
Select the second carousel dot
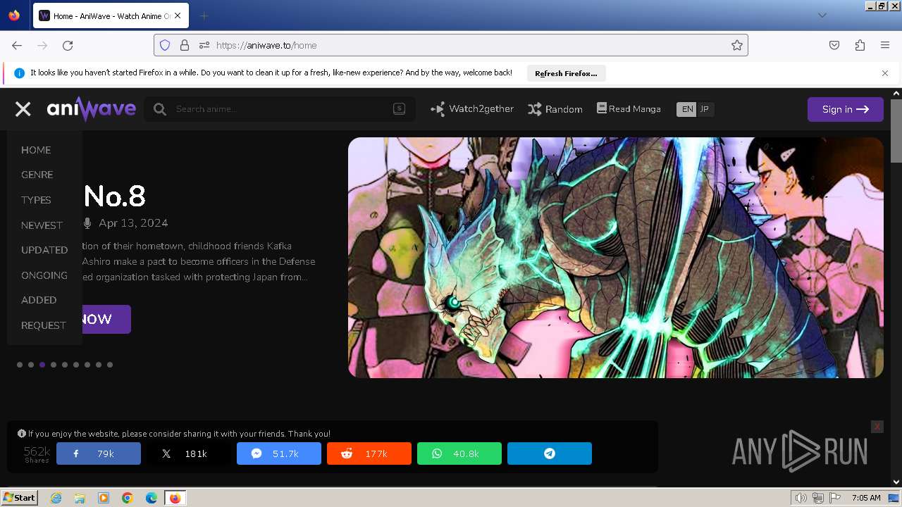pos(31,365)
